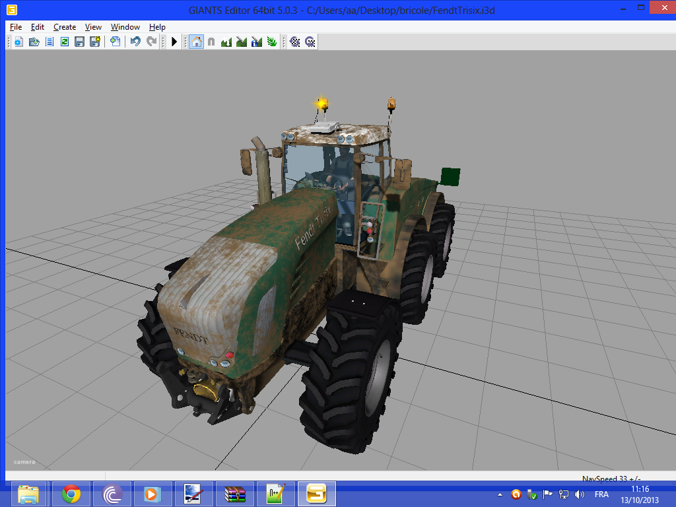Select the green terrain icon with white arrows
Viewport: 676px width, 507px height.
point(226,42)
